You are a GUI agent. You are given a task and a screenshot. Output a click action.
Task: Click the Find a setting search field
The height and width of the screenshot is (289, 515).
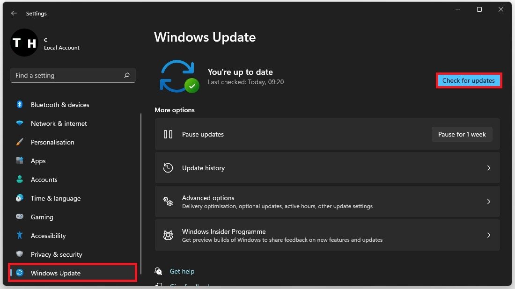click(x=73, y=75)
